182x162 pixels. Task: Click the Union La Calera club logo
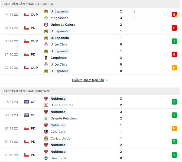(x=46, y=25)
